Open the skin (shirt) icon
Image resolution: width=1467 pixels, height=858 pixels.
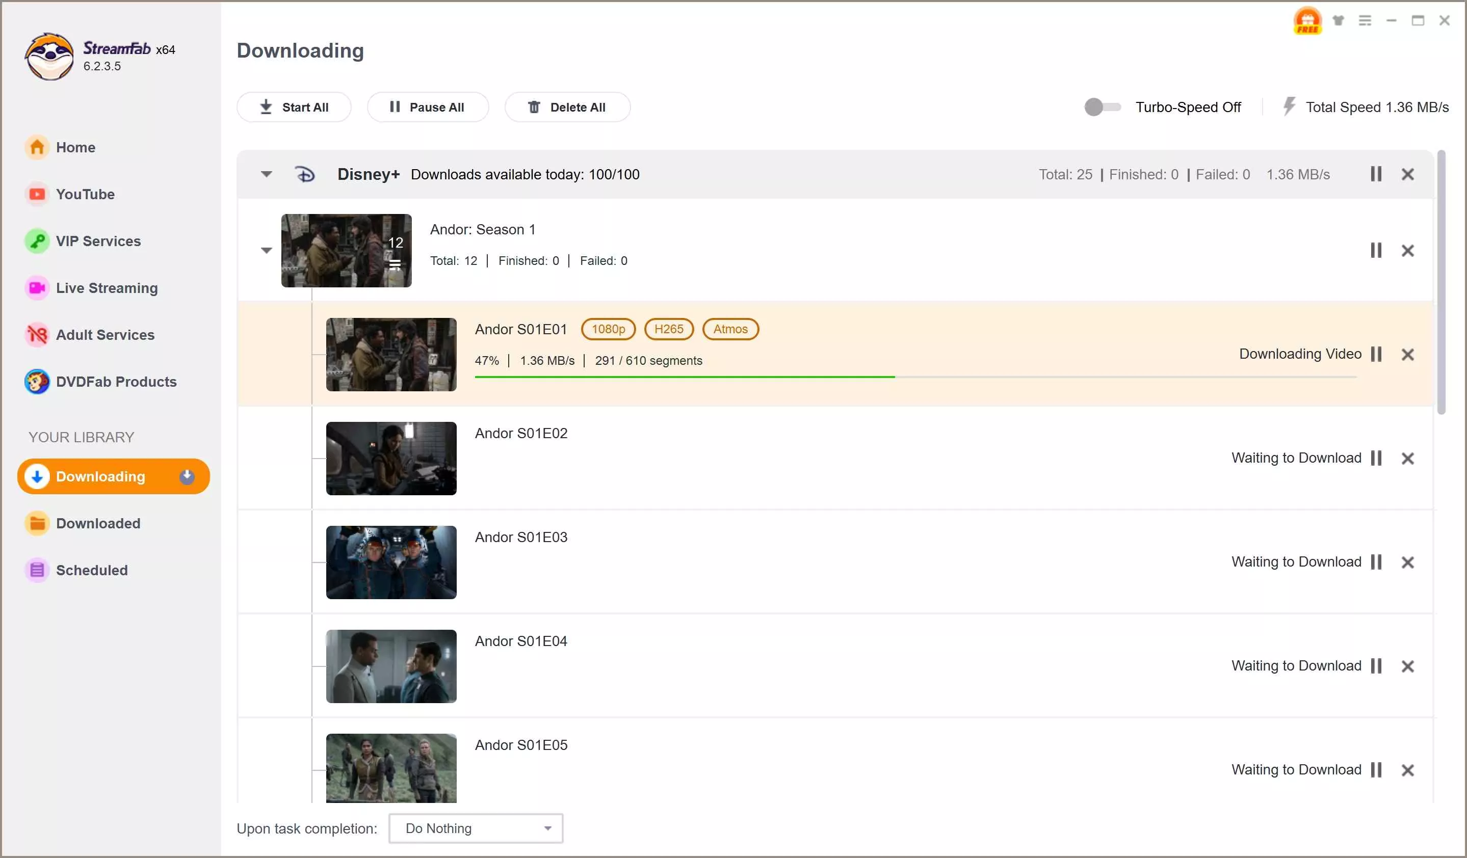pyautogui.click(x=1339, y=21)
